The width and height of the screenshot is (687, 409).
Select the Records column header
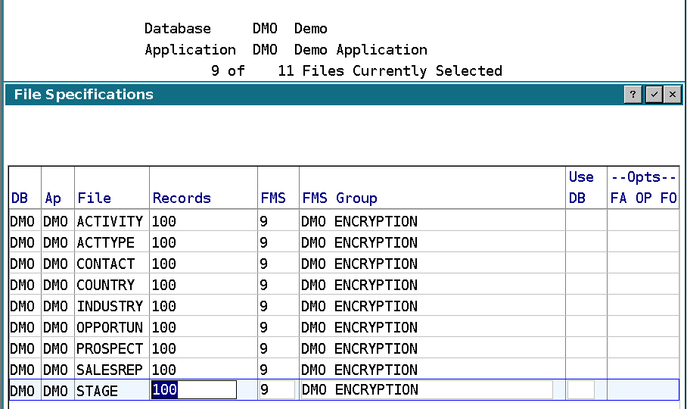coord(182,198)
